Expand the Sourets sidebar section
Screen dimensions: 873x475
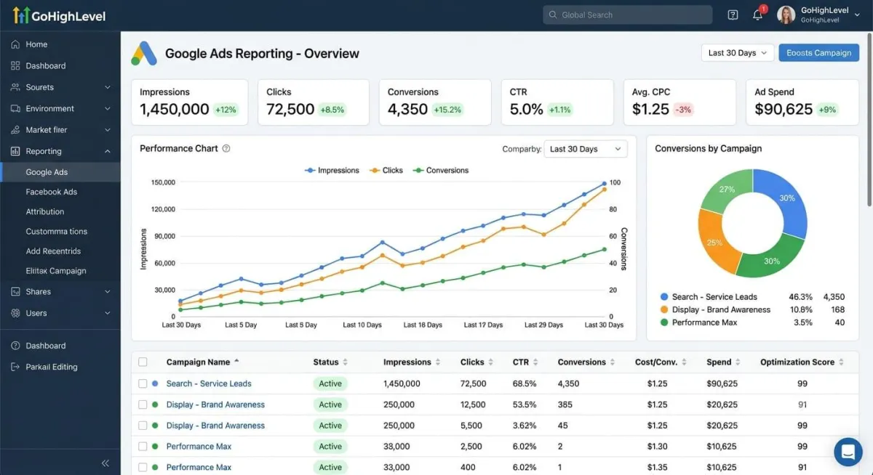(108, 87)
